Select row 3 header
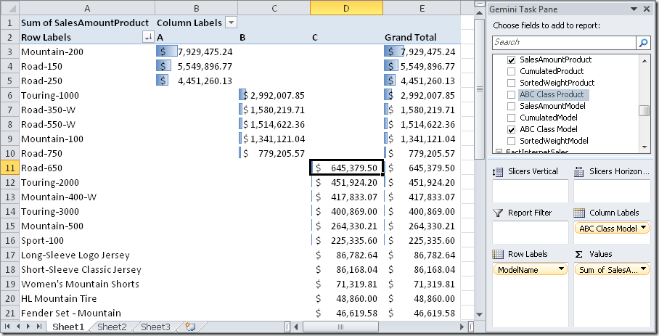The image size is (659, 336). (x=9, y=52)
